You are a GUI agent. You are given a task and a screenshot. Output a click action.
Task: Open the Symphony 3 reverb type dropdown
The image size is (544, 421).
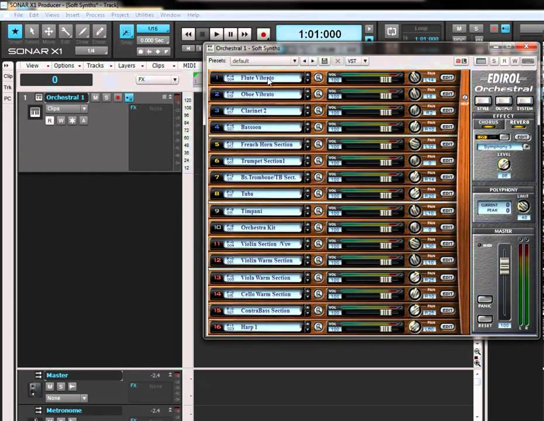click(526, 147)
